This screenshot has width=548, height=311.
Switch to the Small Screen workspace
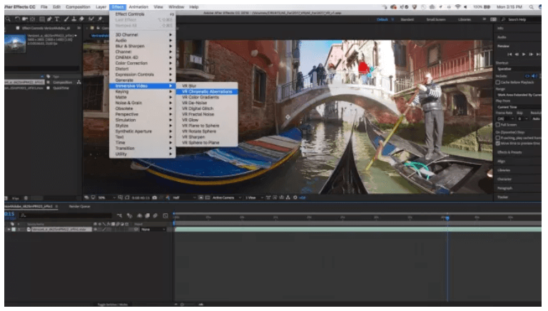pyautogui.click(x=436, y=19)
